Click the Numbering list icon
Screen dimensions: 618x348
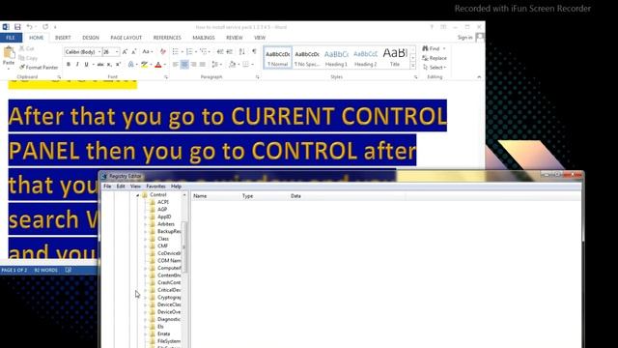(189, 51)
